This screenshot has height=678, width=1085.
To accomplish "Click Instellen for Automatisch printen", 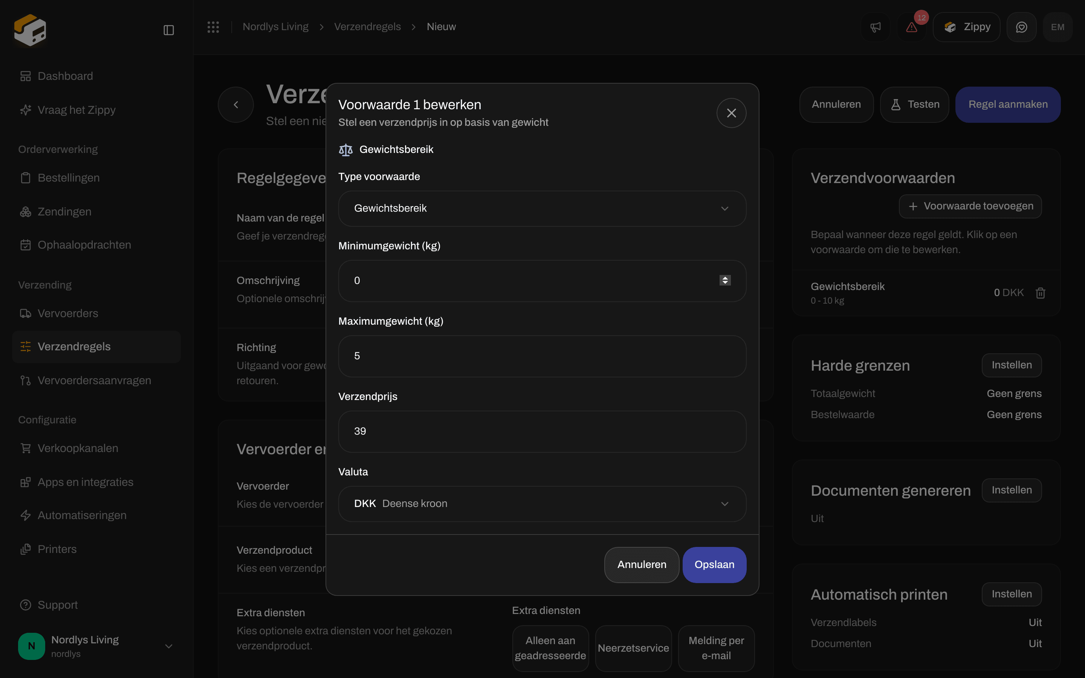I will [x=1012, y=594].
